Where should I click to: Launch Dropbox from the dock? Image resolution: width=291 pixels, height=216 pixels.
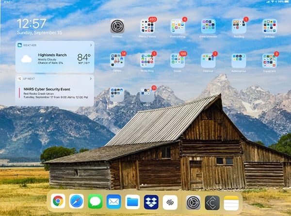point(151,201)
